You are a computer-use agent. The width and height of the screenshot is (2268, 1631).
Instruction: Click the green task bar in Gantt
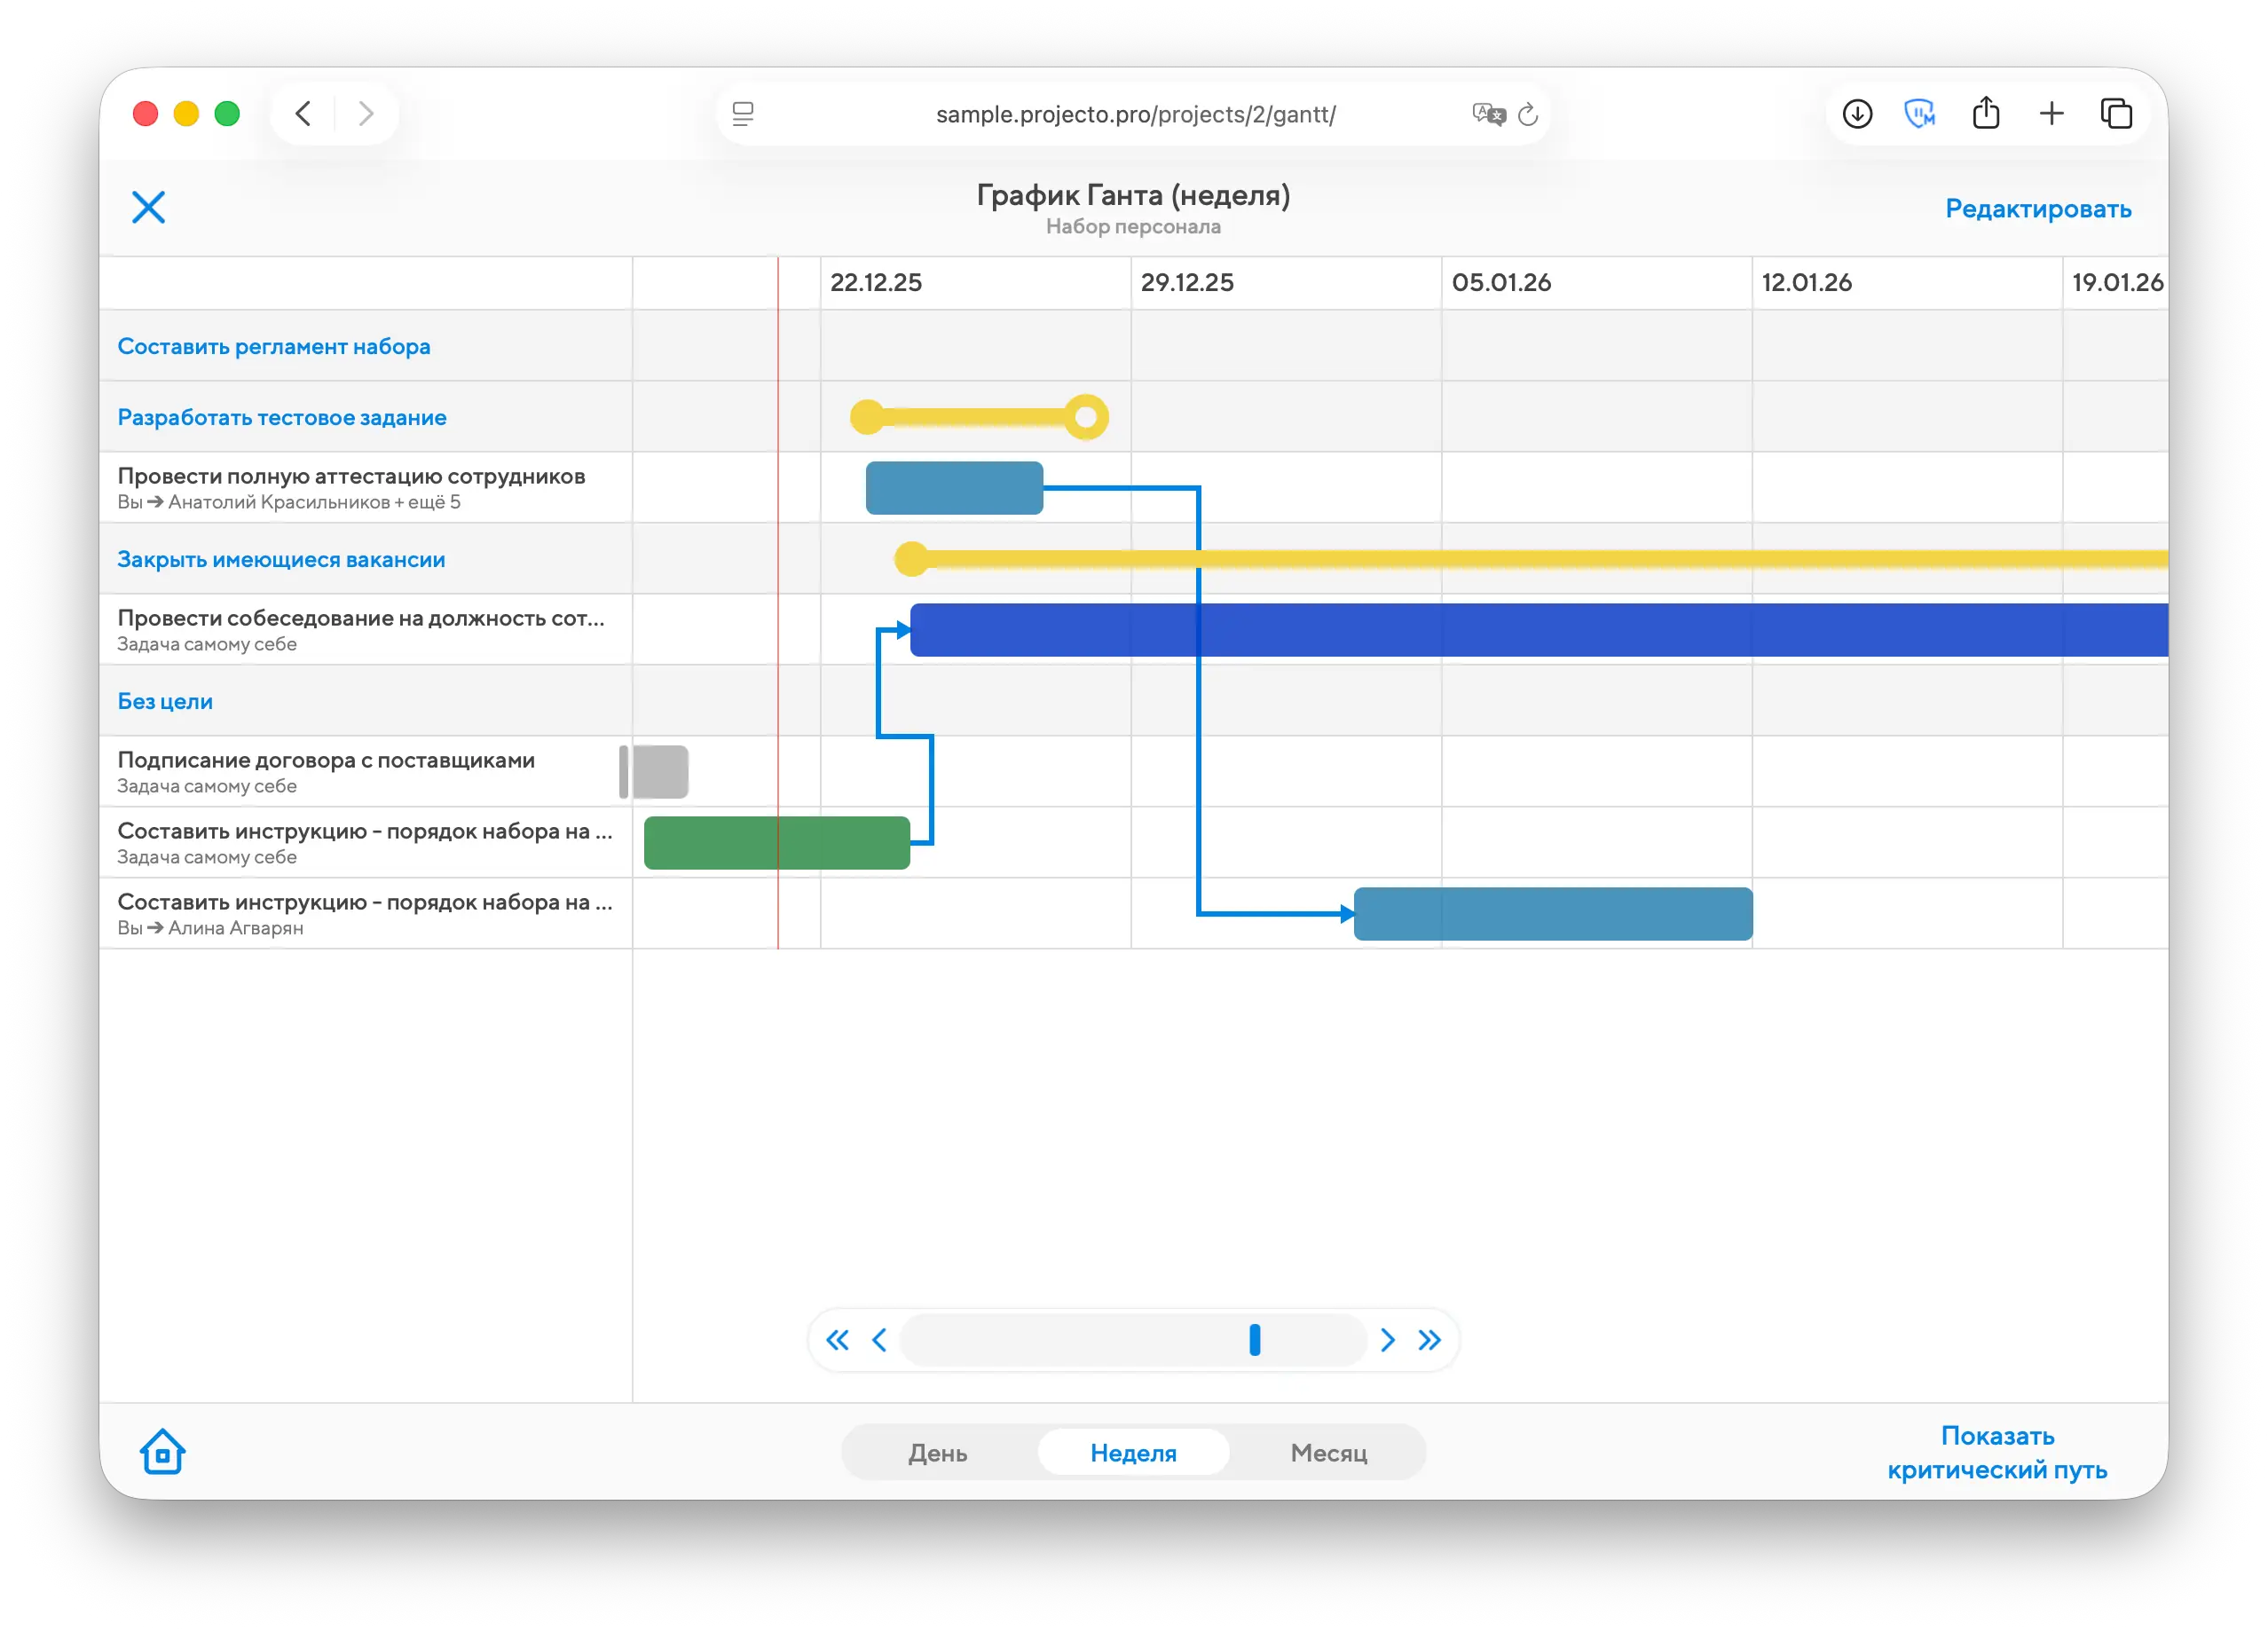(776, 843)
